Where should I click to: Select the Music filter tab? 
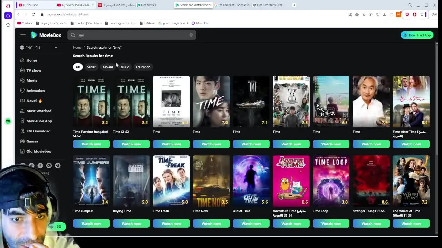[x=124, y=67]
